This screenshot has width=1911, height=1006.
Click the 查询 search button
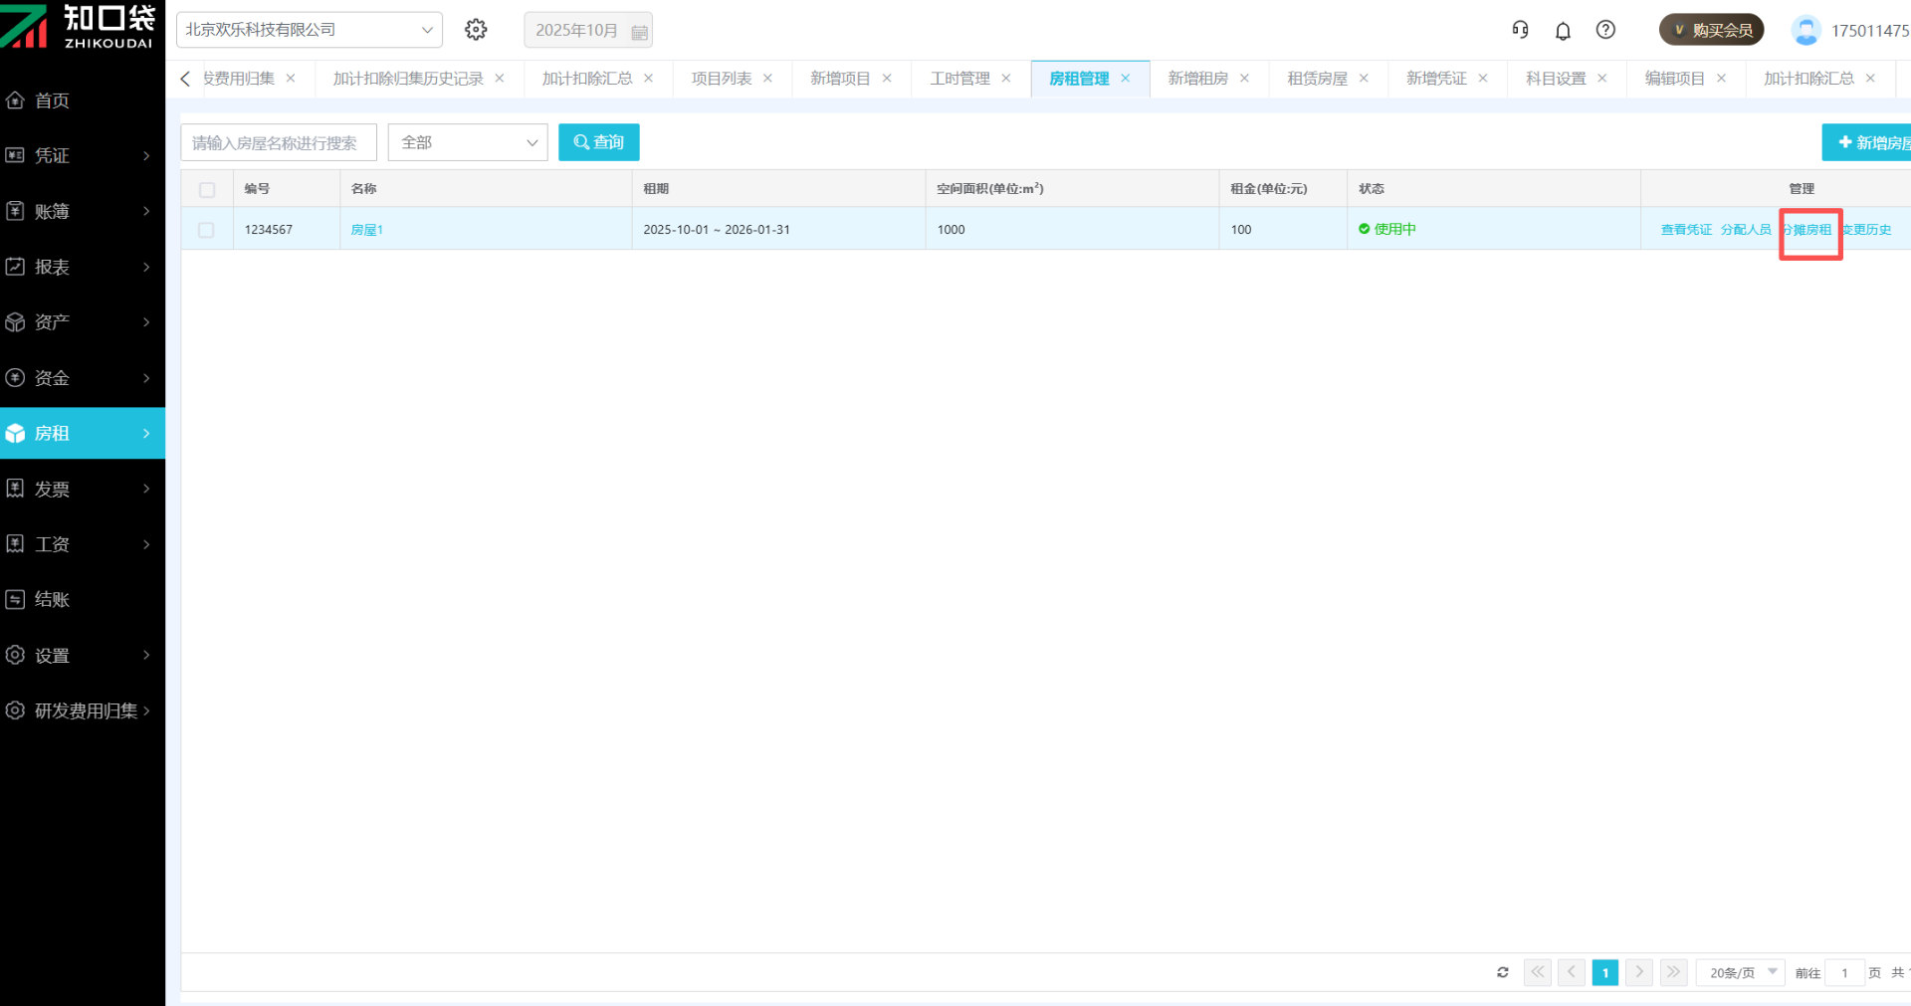(598, 142)
